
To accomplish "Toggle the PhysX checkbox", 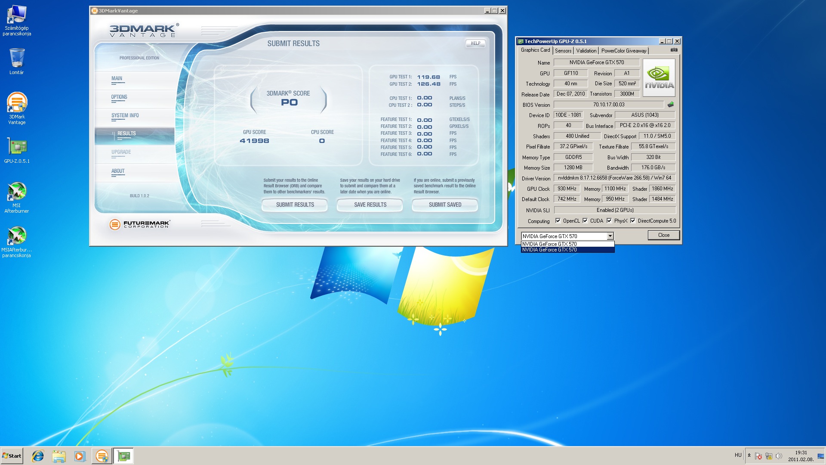I will tap(609, 221).
